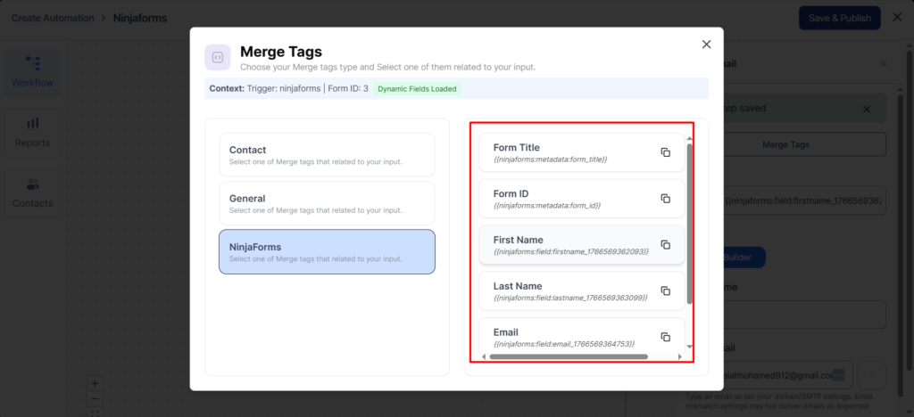Click the horizontal scrollbar under tag list
This screenshot has width=914, height=417.
tap(569, 356)
